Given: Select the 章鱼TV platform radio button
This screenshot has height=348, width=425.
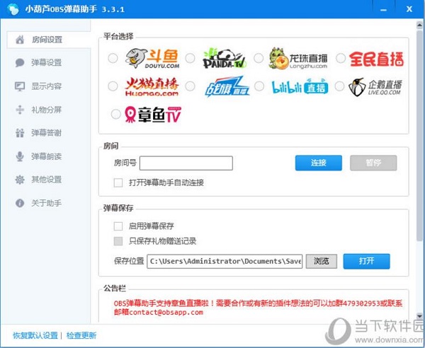Looking at the screenshot, I should click(x=115, y=114).
